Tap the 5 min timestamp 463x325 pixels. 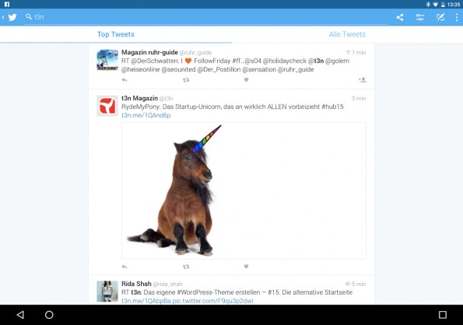click(x=359, y=284)
